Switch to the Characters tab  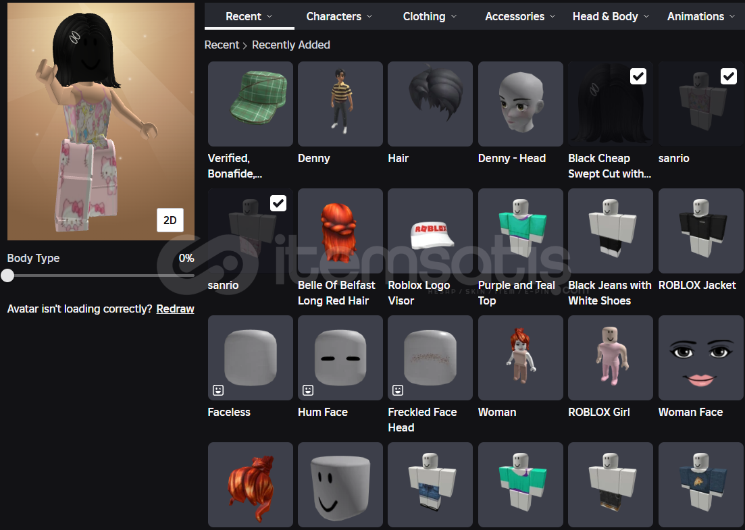click(340, 16)
